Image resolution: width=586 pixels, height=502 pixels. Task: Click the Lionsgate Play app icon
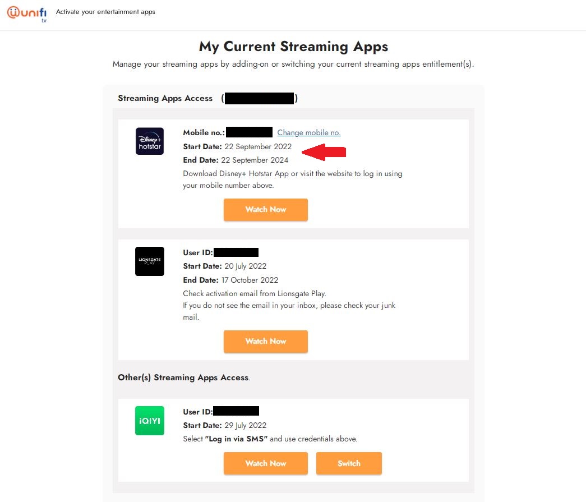[150, 261]
